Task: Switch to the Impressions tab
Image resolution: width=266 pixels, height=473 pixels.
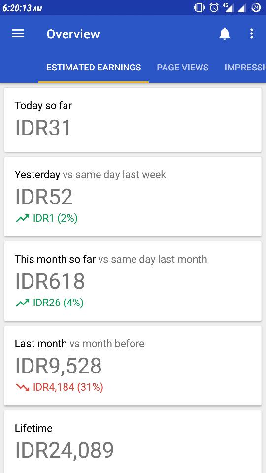Action: 245,68
